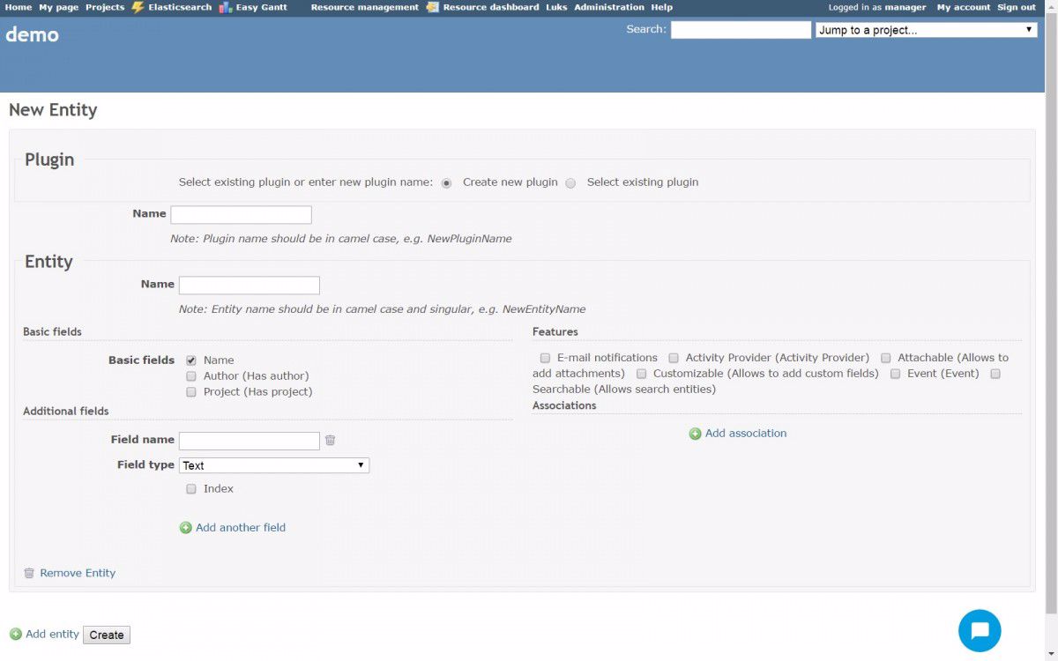This screenshot has height=661, width=1058.
Task: Enable the Author (Has author) checkbox
Action: (191, 376)
